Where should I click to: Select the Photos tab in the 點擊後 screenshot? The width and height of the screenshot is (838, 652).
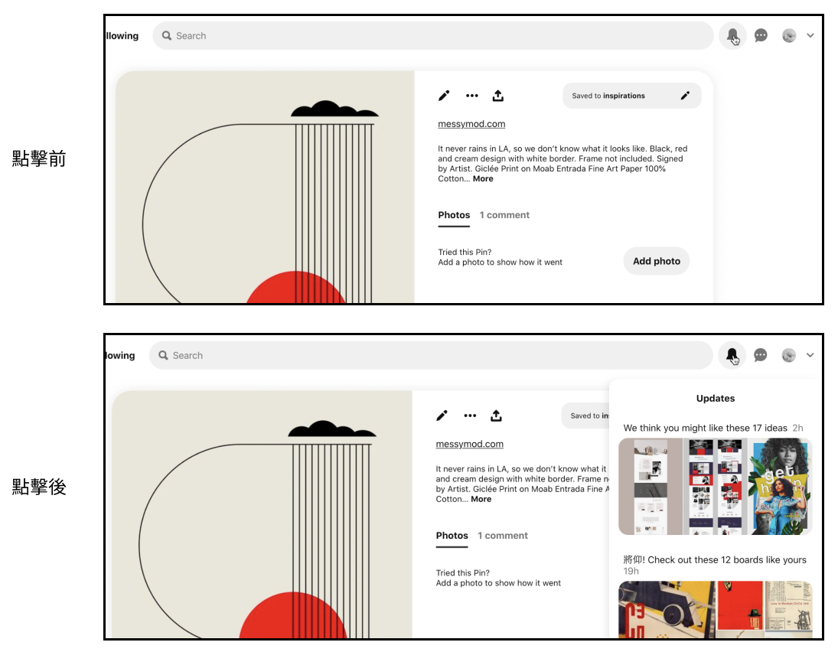[452, 536]
